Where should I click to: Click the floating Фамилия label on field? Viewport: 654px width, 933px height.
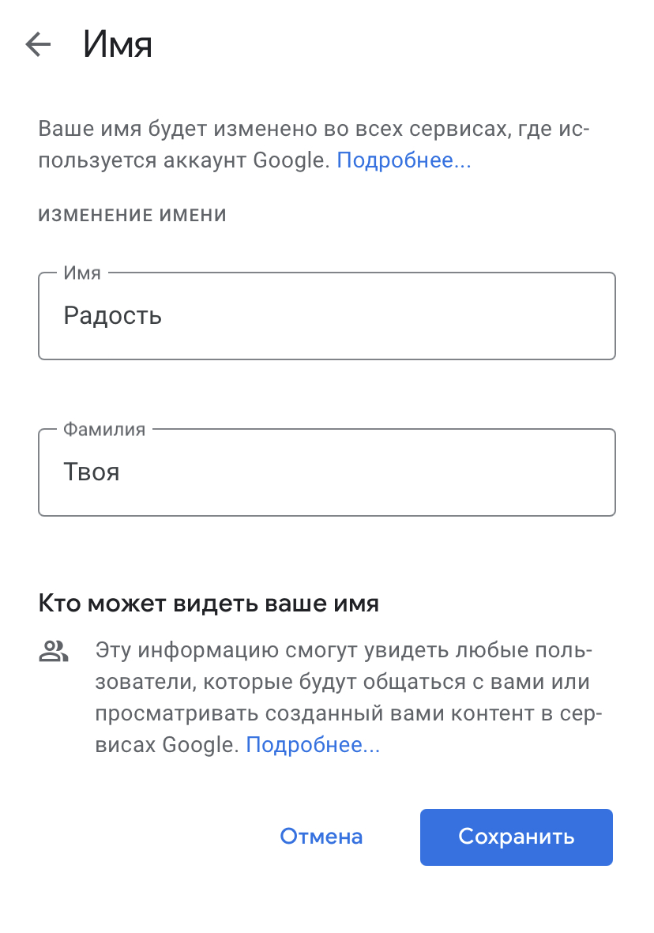(104, 430)
